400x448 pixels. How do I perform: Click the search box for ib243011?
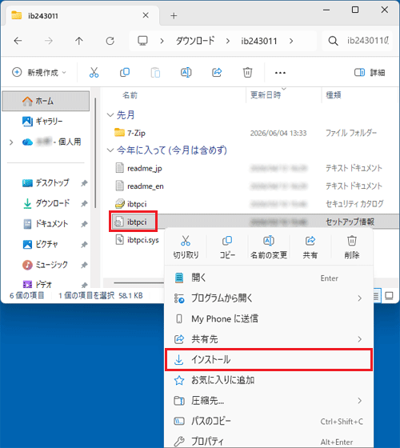click(x=357, y=41)
